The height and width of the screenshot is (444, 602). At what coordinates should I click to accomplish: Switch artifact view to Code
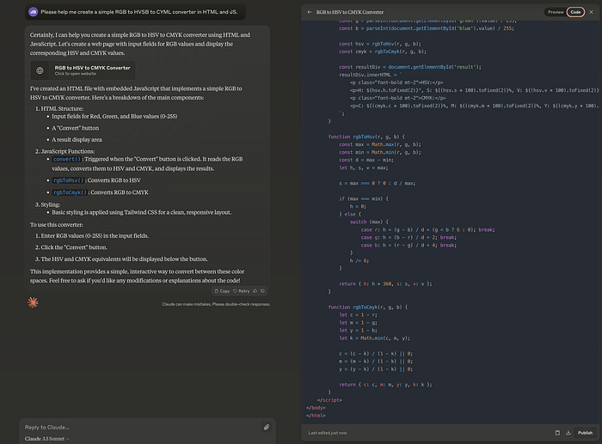575,12
